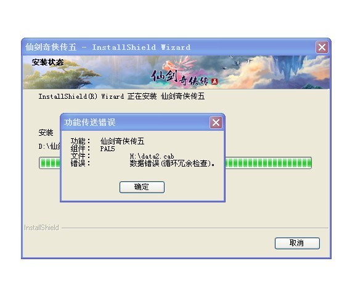Click the 确定 button in error dialog

tap(142, 187)
